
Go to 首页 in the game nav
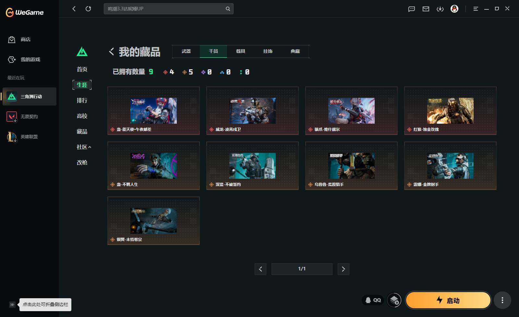[x=82, y=69]
